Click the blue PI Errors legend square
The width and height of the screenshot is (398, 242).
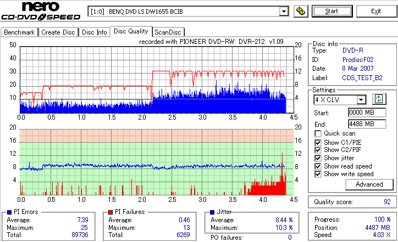click(x=9, y=212)
